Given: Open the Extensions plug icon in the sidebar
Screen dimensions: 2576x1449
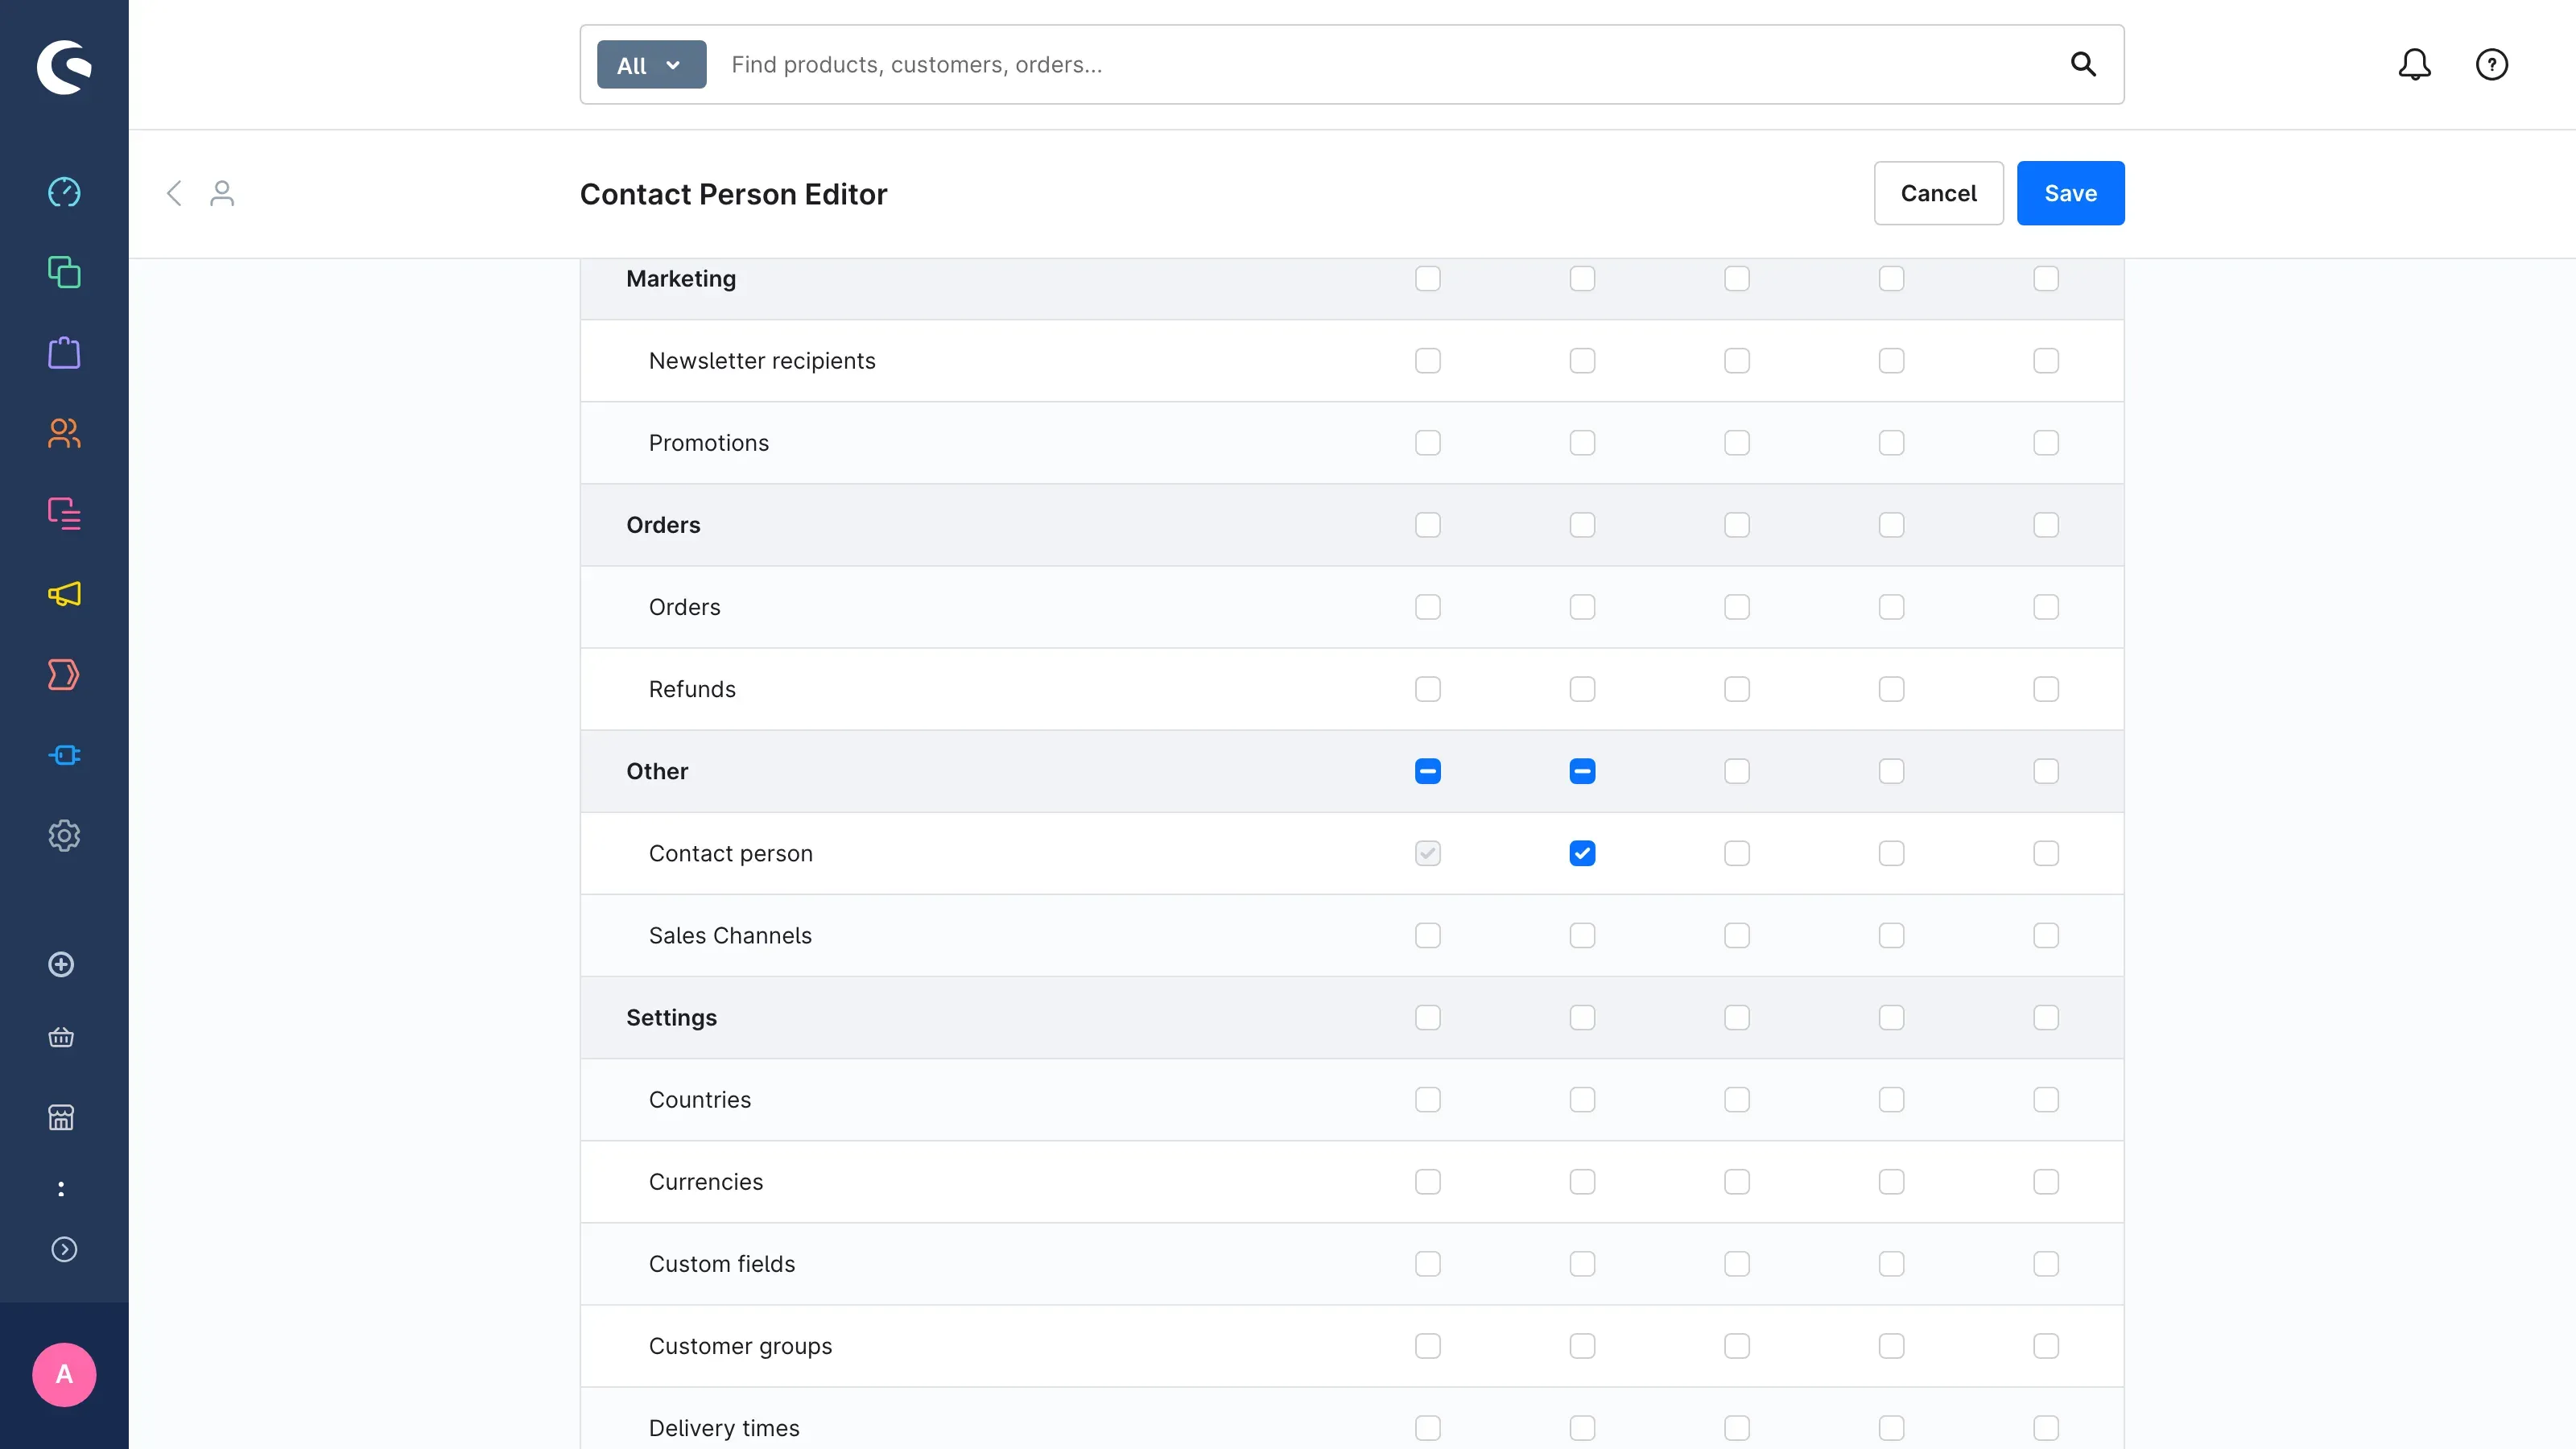Looking at the screenshot, I should 64,755.
